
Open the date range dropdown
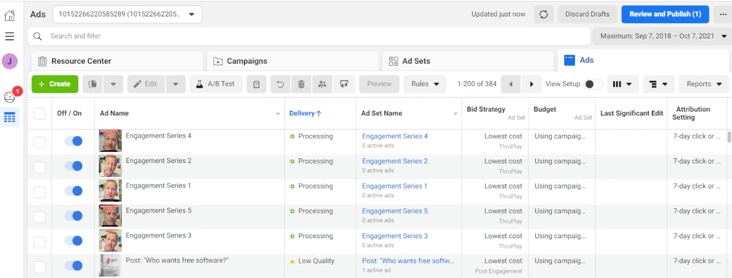click(662, 36)
